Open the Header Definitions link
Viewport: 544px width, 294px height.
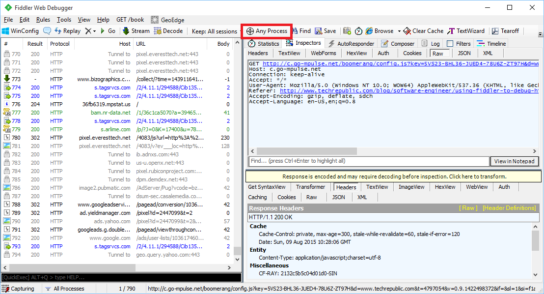tap(509, 208)
